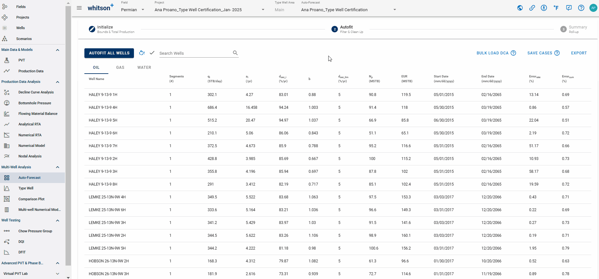Open Chow Pressure Group

[x=32, y=231]
